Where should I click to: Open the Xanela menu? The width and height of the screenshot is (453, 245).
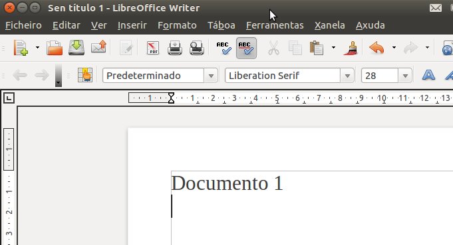330,25
